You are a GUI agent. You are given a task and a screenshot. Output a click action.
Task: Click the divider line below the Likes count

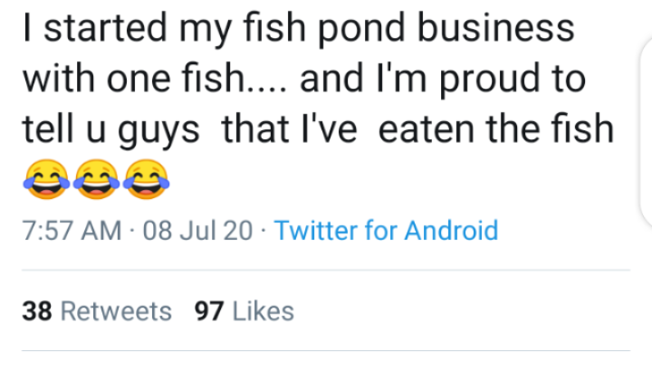click(326, 351)
